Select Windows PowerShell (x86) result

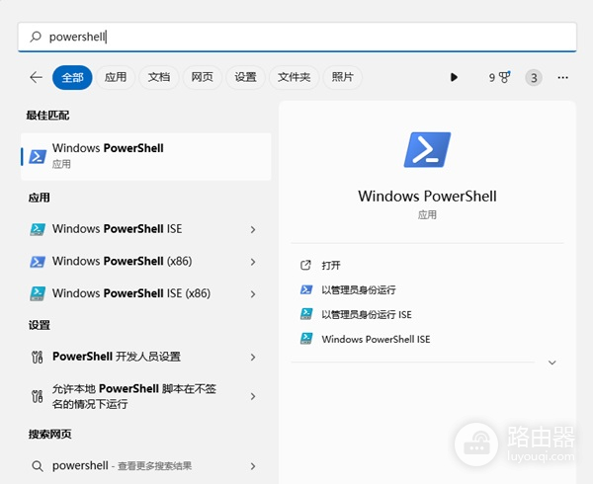pyautogui.click(x=146, y=261)
